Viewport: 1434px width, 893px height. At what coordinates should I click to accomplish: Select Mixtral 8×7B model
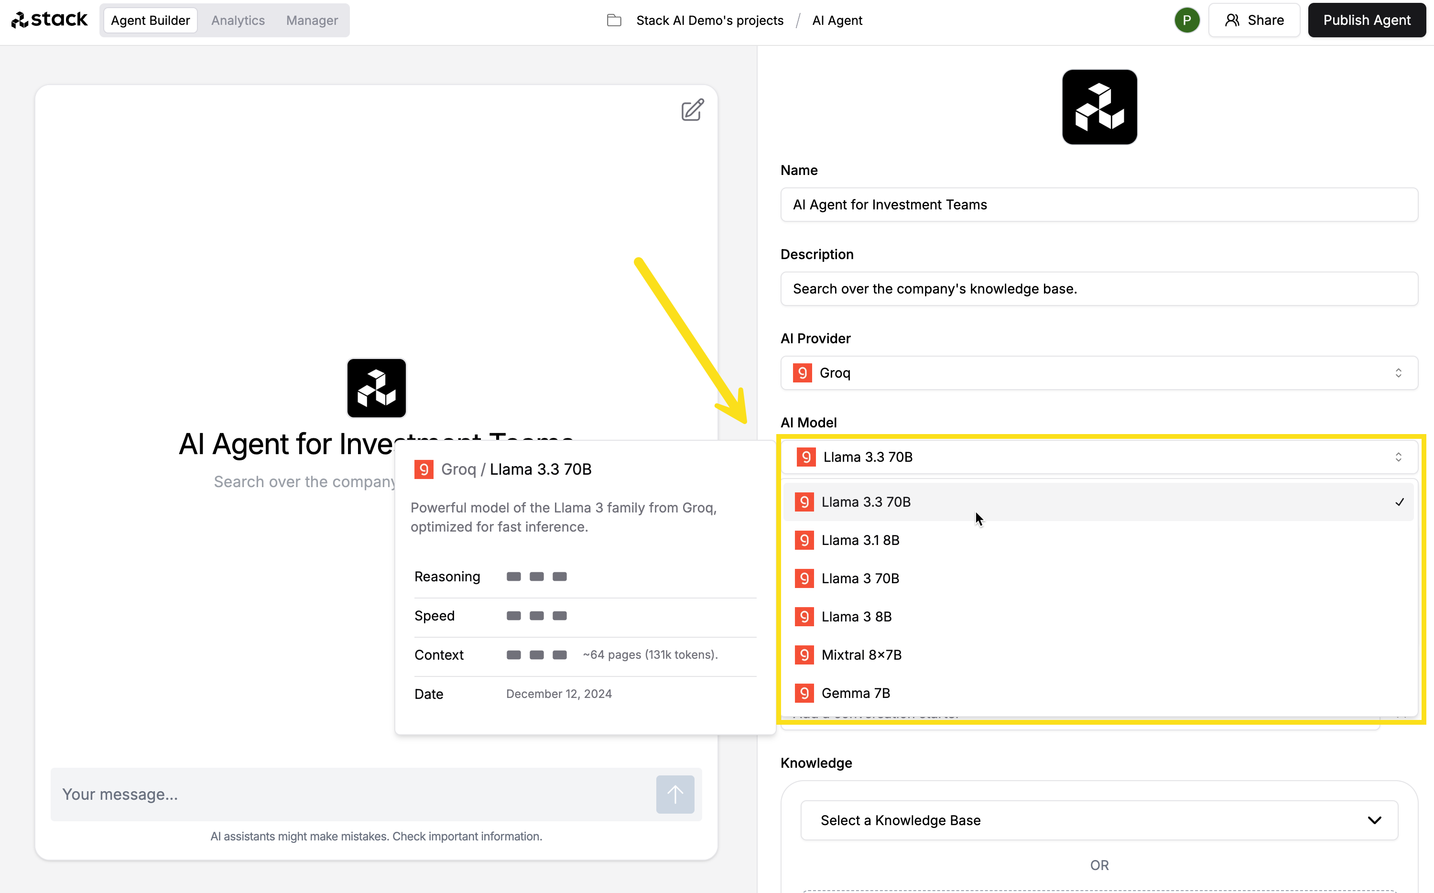[x=1098, y=655]
